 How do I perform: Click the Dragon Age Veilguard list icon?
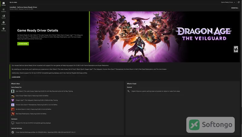coord(13,100)
